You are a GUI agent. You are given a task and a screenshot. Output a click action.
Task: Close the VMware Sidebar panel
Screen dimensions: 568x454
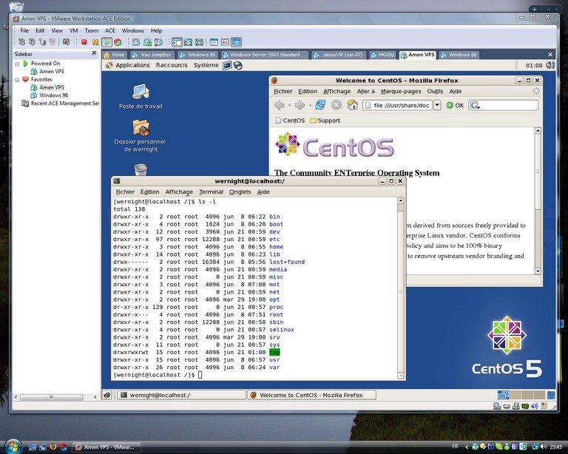coord(95,55)
